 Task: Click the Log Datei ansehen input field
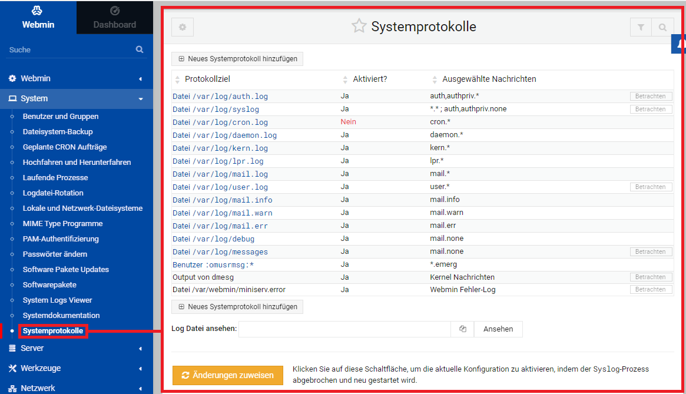[x=344, y=329]
